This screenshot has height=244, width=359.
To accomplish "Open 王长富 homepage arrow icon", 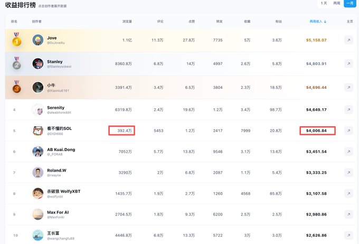I will pyautogui.click(x=348, y=236).
